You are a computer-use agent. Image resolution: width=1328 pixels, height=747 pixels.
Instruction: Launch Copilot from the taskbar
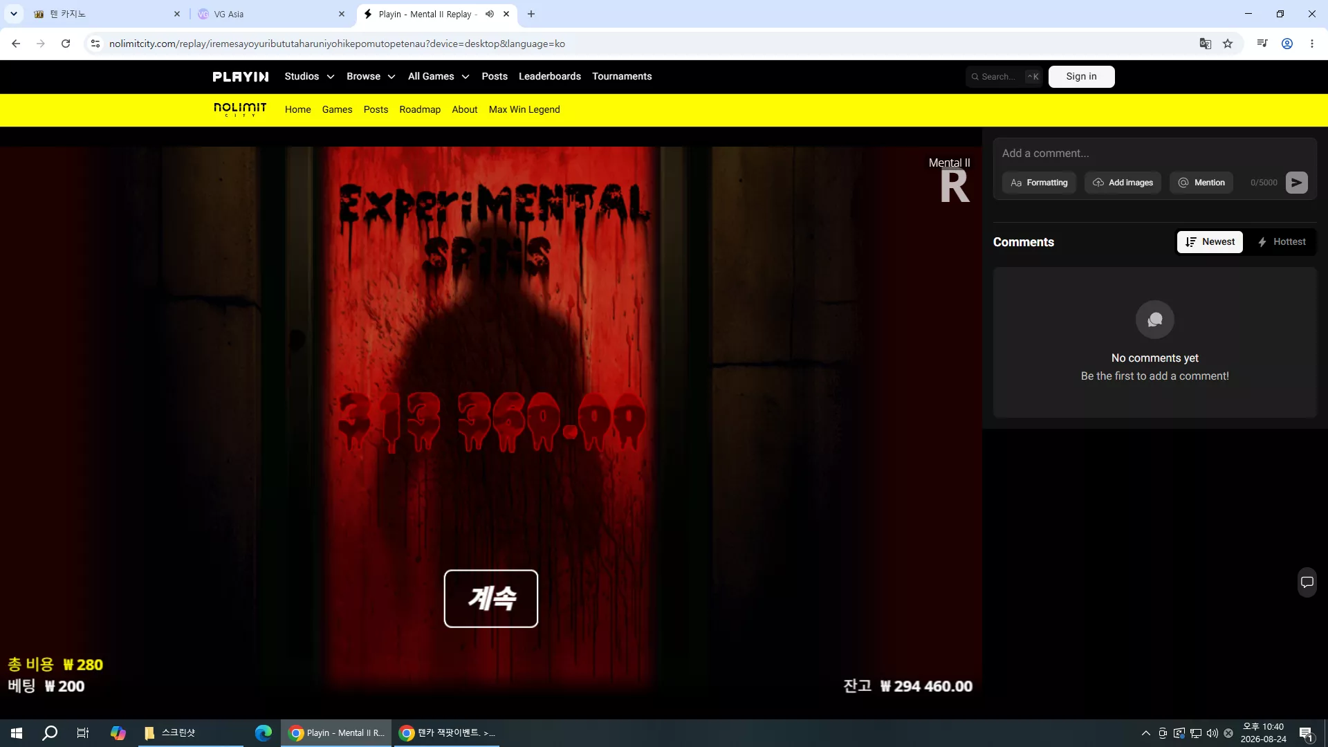point(118,733)
